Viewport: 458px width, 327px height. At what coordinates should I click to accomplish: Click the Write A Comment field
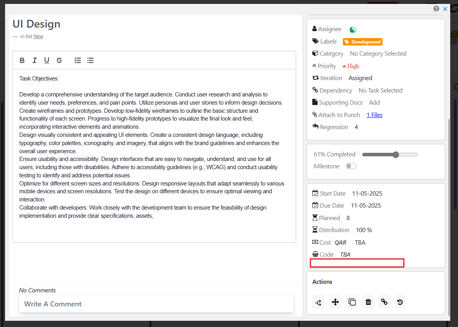(156, 304)
